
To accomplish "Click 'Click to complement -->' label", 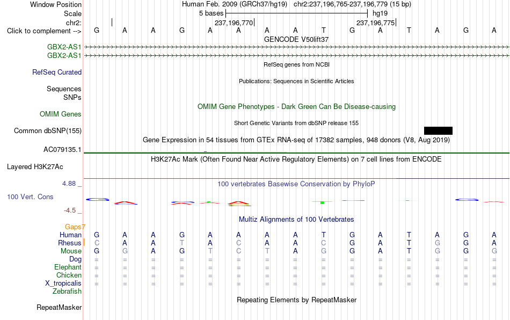I will coord(44,31).
